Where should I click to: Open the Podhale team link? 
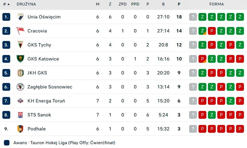[x=36, y=129]
